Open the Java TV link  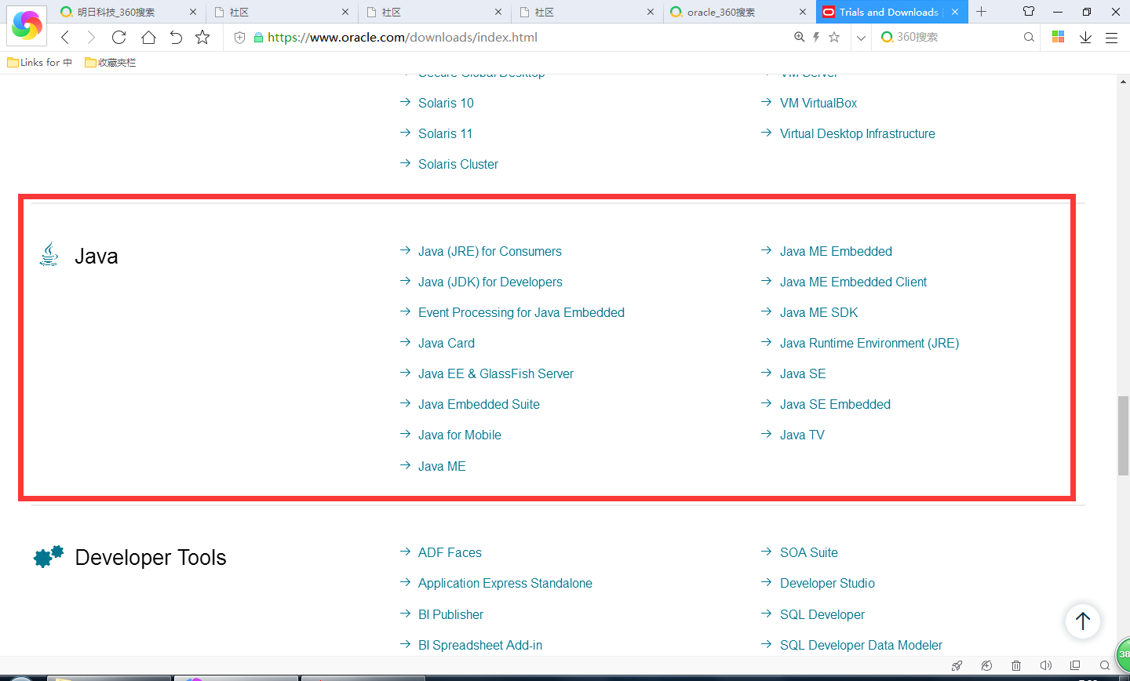[x=802, y=435]
